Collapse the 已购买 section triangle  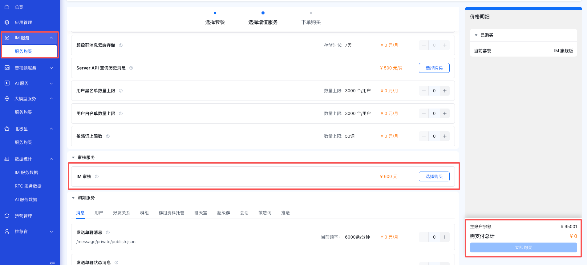[476, 35]
